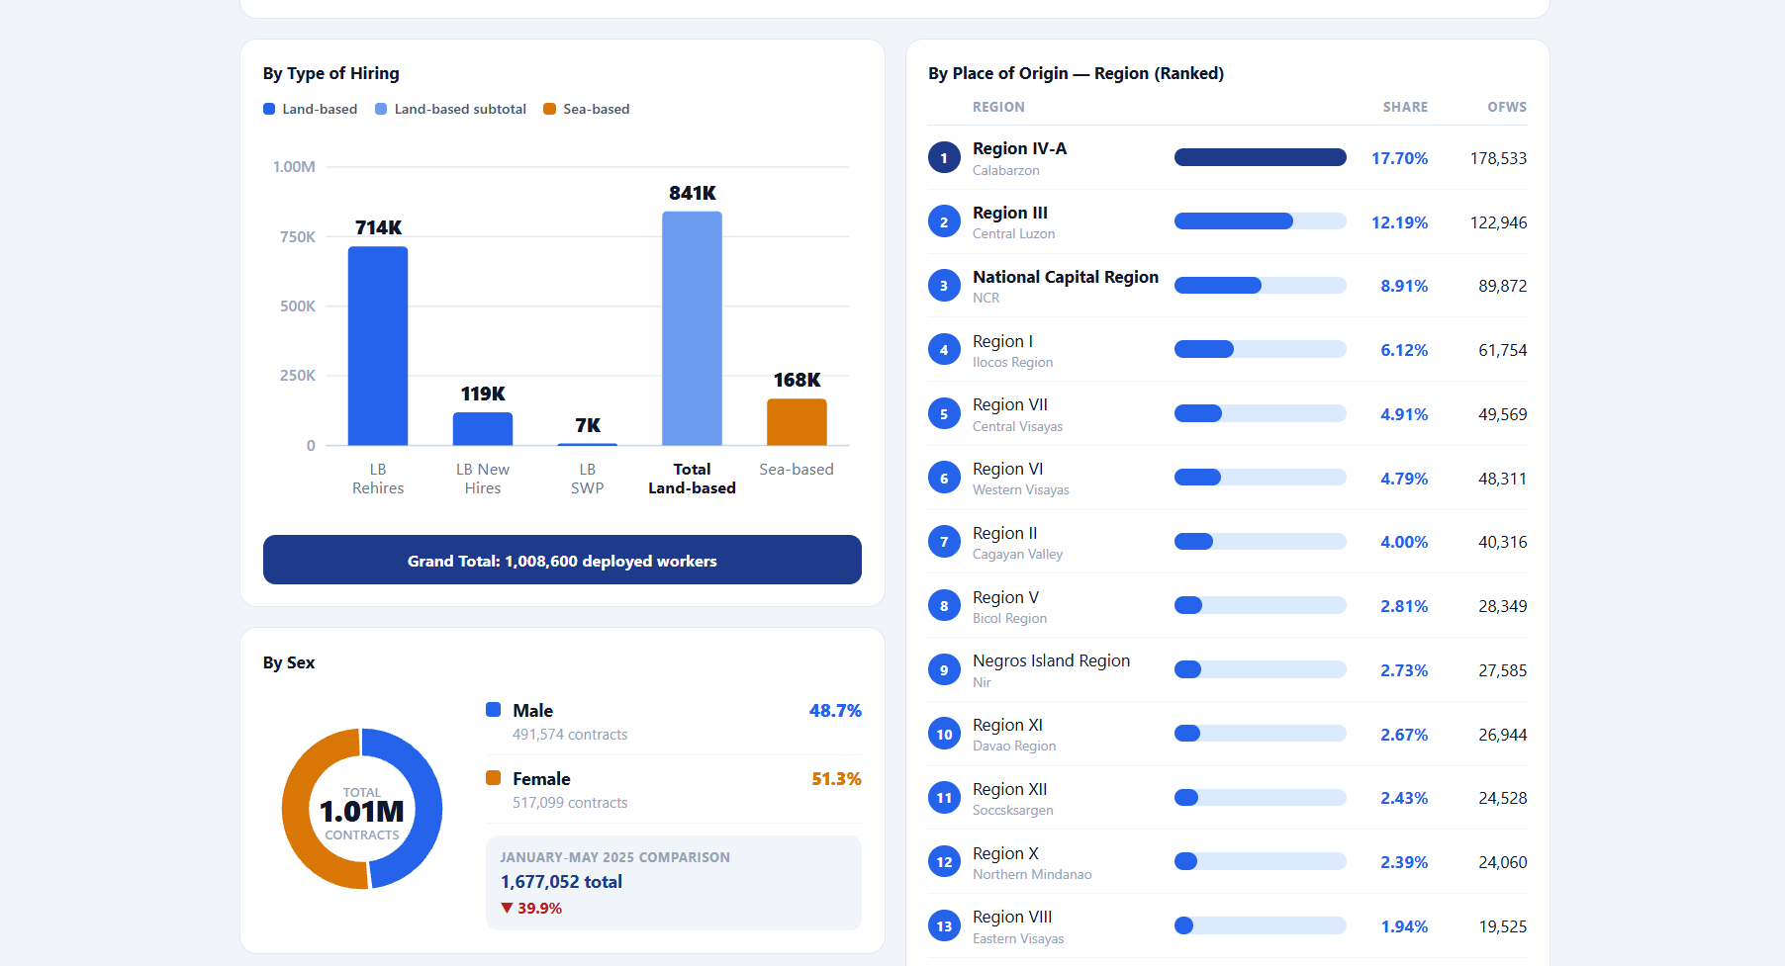Click the 8.91% share value
The width and height of the screenshot is (1785, 966).
1404,286
